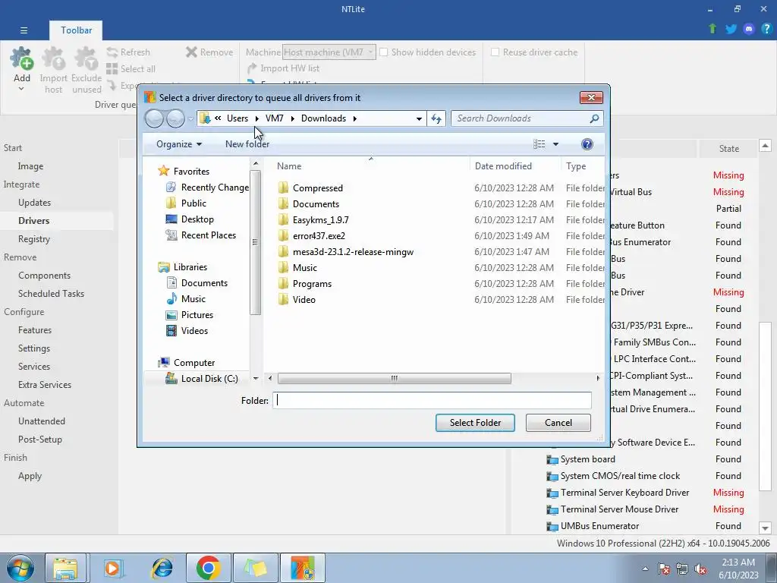Click the Select Folder button

pos(475,423)
